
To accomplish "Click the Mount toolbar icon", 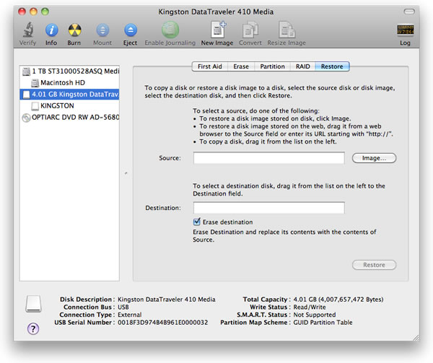I will click(102, 30).
